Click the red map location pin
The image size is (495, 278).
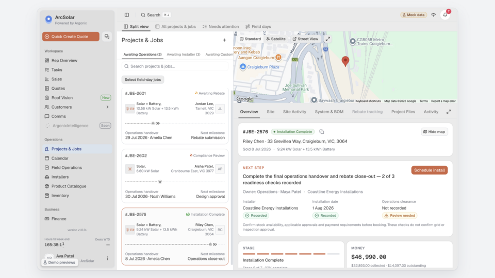tap(345, 61)
